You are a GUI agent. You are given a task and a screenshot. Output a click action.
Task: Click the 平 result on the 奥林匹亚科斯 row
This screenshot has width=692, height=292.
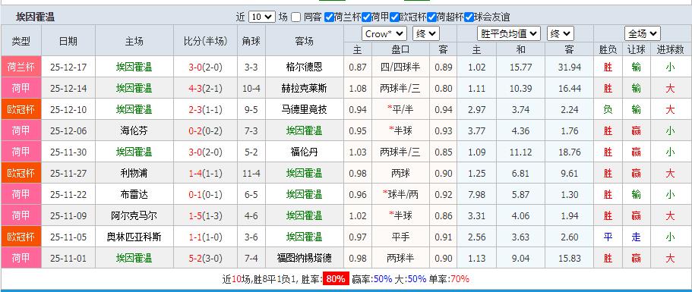click(608, 237)
